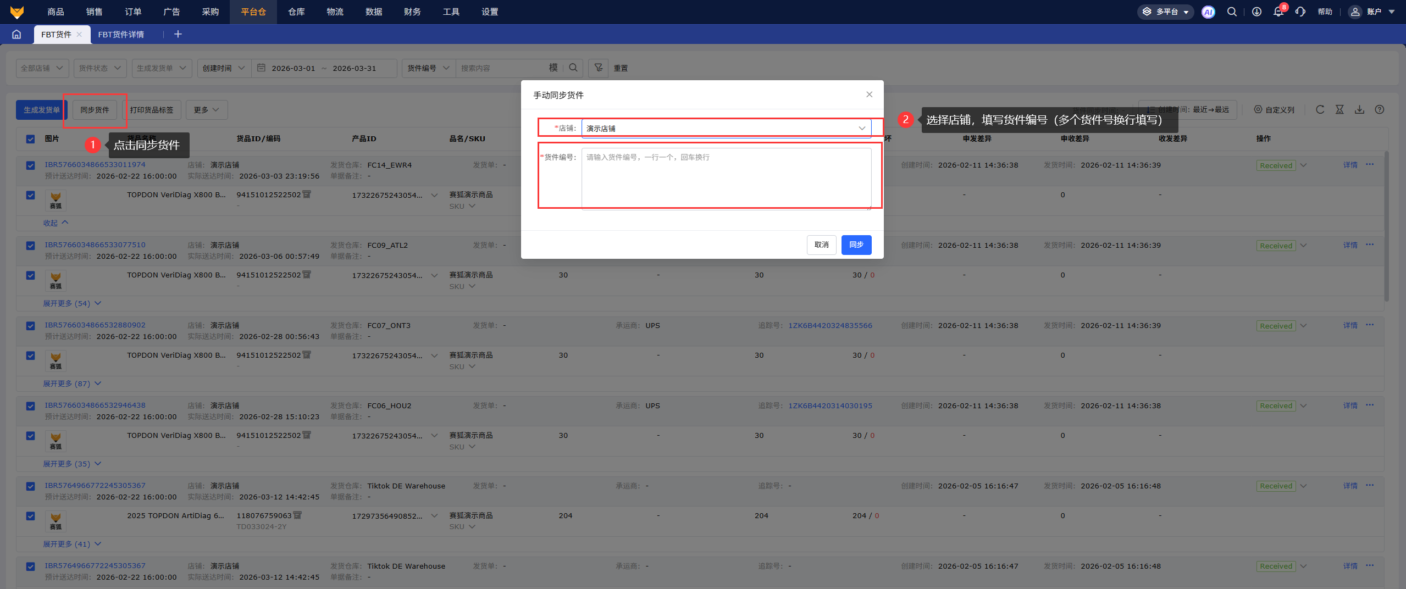The image size is (1406, 589).
Task: Open the 货件编号 search type dropdown
Action: tap(429, 68)
